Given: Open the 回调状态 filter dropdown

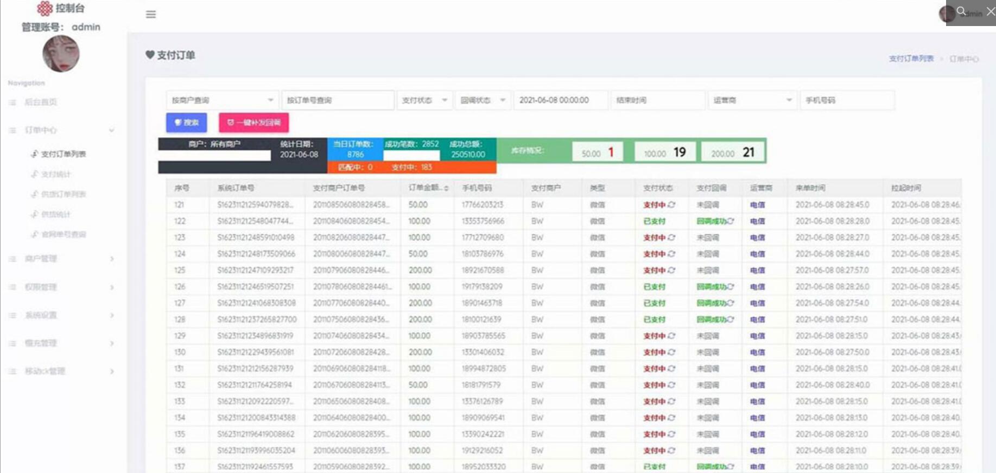Looking at the screenshot, I should coord(483,100).
